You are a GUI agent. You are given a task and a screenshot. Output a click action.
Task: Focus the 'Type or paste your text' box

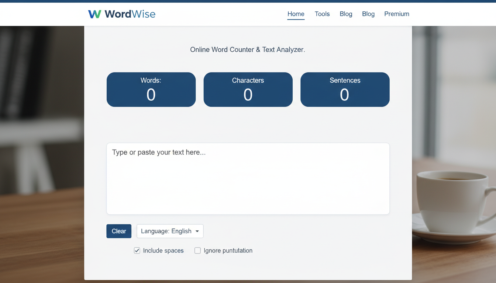tap(248, 178)
